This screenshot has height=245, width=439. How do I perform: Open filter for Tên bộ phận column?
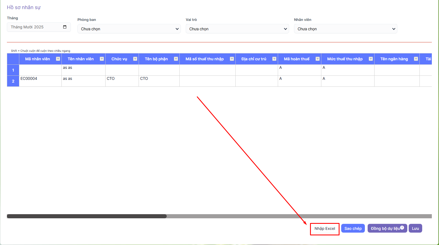coord(176,59)
